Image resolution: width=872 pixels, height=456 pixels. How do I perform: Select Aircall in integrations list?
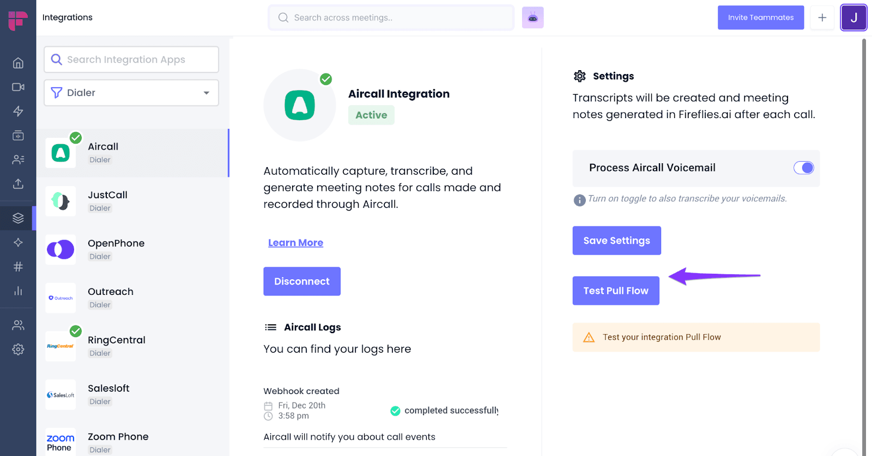pos(132,153)
